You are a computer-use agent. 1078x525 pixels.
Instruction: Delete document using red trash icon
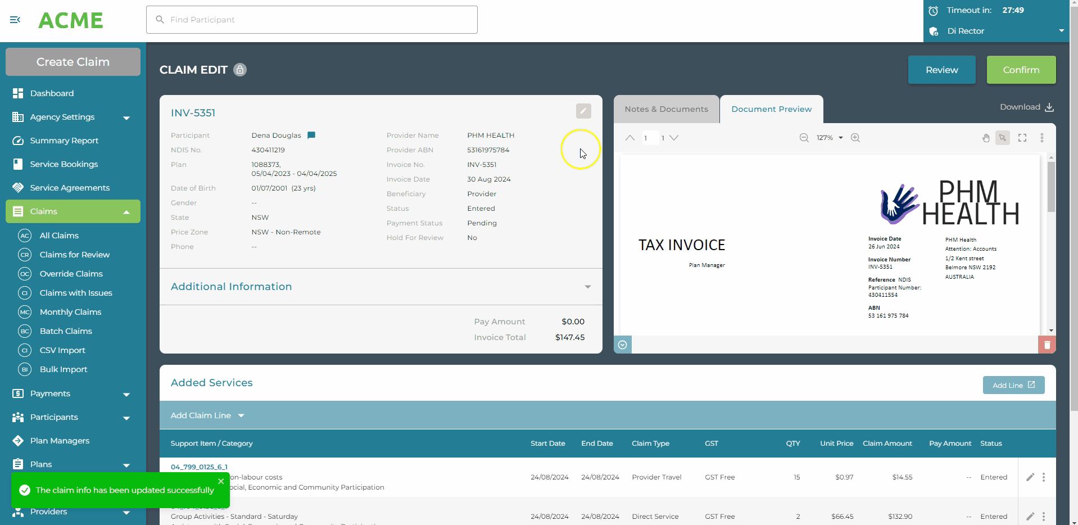(1047, 345)
